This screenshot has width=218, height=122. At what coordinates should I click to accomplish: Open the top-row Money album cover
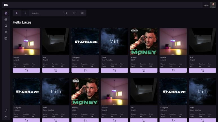point(144,42)
